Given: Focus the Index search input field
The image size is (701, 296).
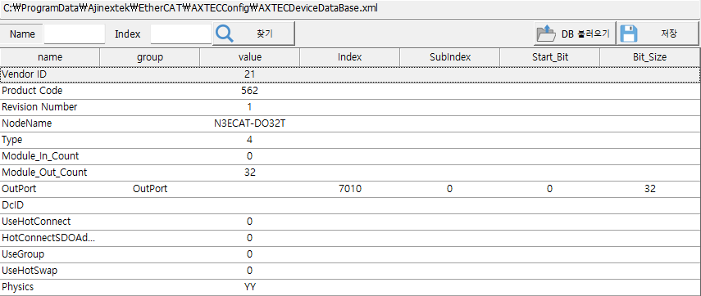Looking at the screenshot, I should 181,34.
